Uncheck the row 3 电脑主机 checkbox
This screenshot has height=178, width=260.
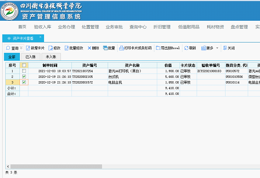[24, 82]
